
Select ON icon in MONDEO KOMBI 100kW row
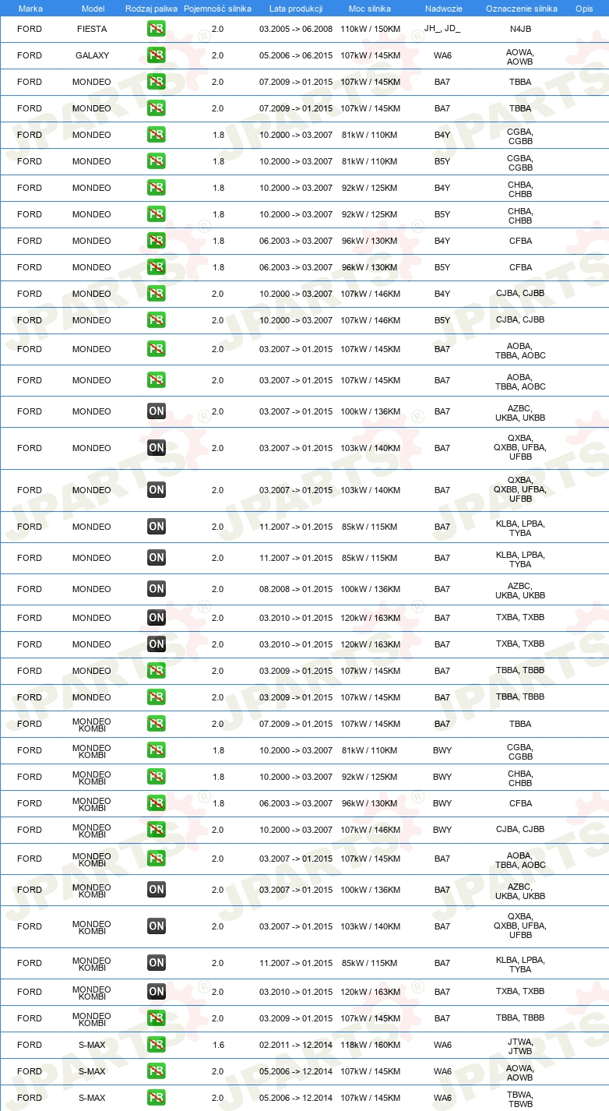pos(156,890)
